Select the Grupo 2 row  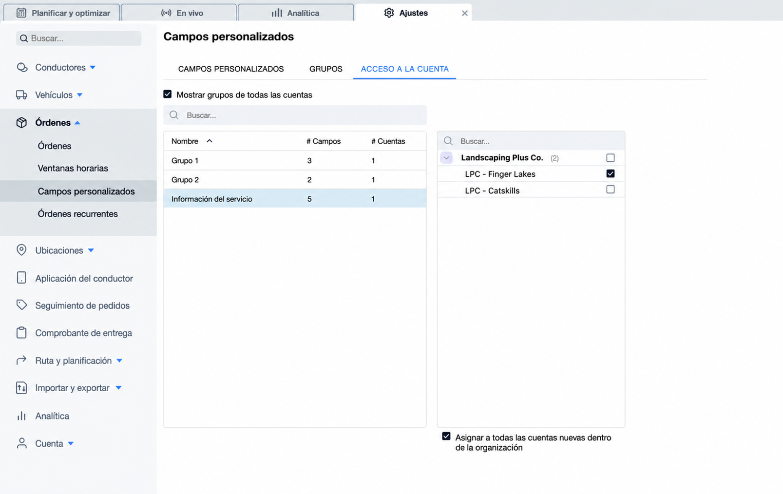295,180
